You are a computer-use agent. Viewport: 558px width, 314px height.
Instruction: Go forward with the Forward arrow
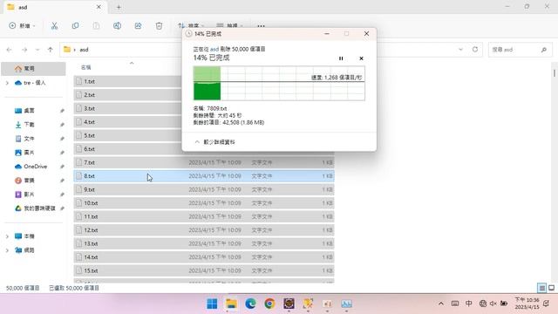(24, 50)
